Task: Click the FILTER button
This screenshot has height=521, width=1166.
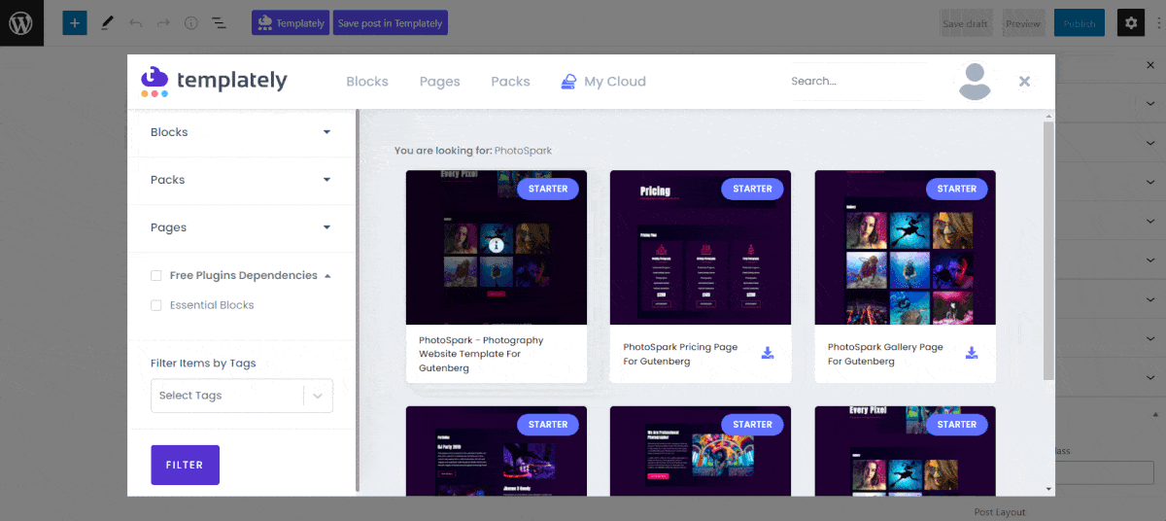Action: click(185, 465)
